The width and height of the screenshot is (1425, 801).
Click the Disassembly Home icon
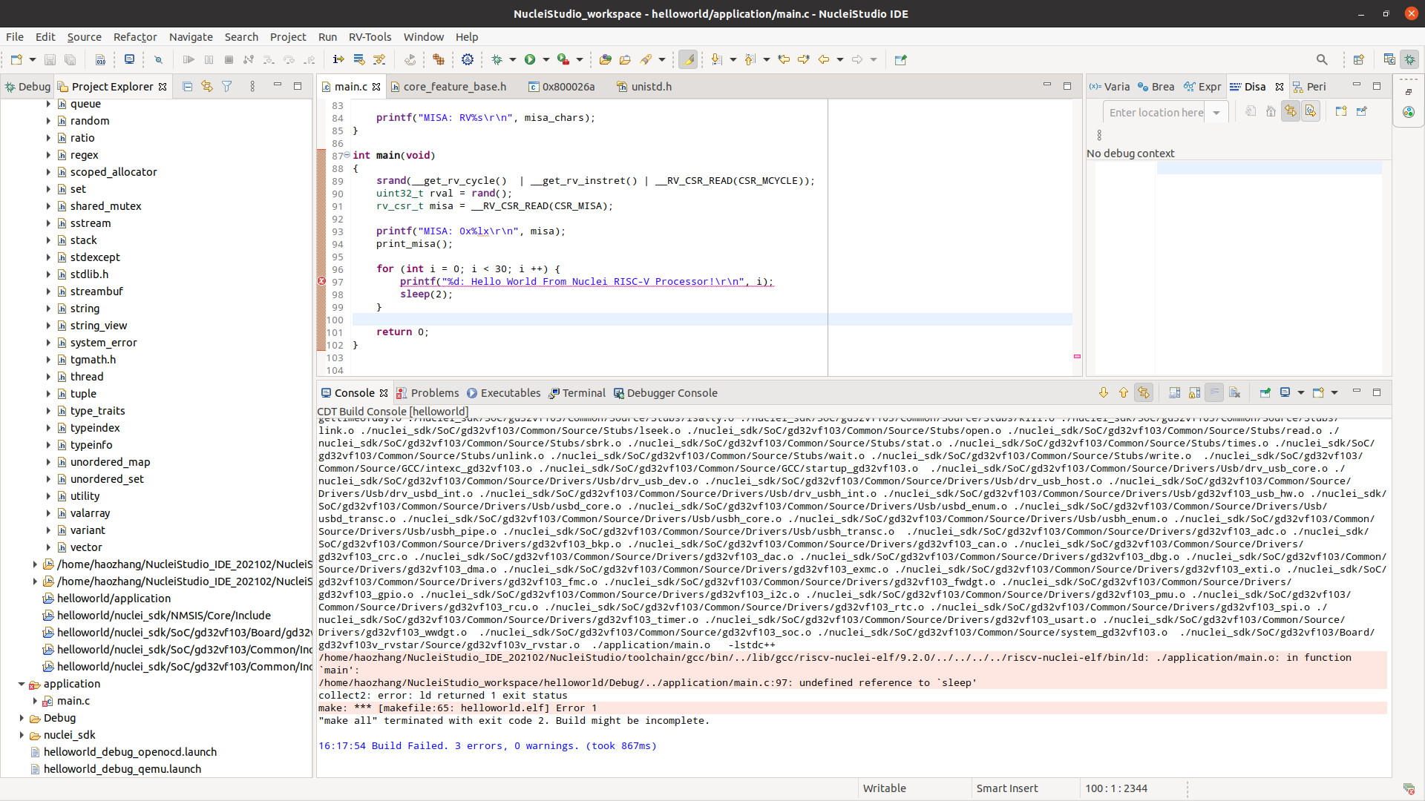(x=1271, y=111)
